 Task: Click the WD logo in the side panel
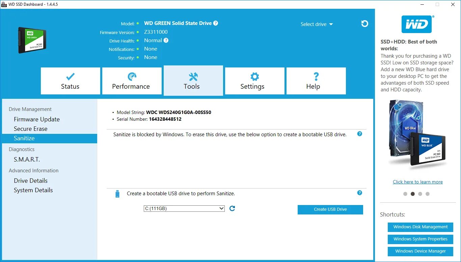416,24
